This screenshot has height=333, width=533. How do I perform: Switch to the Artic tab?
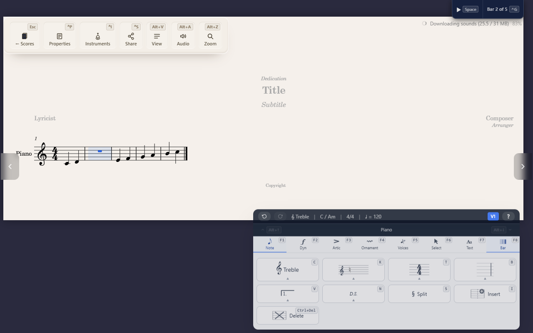[x=336, y=244]
